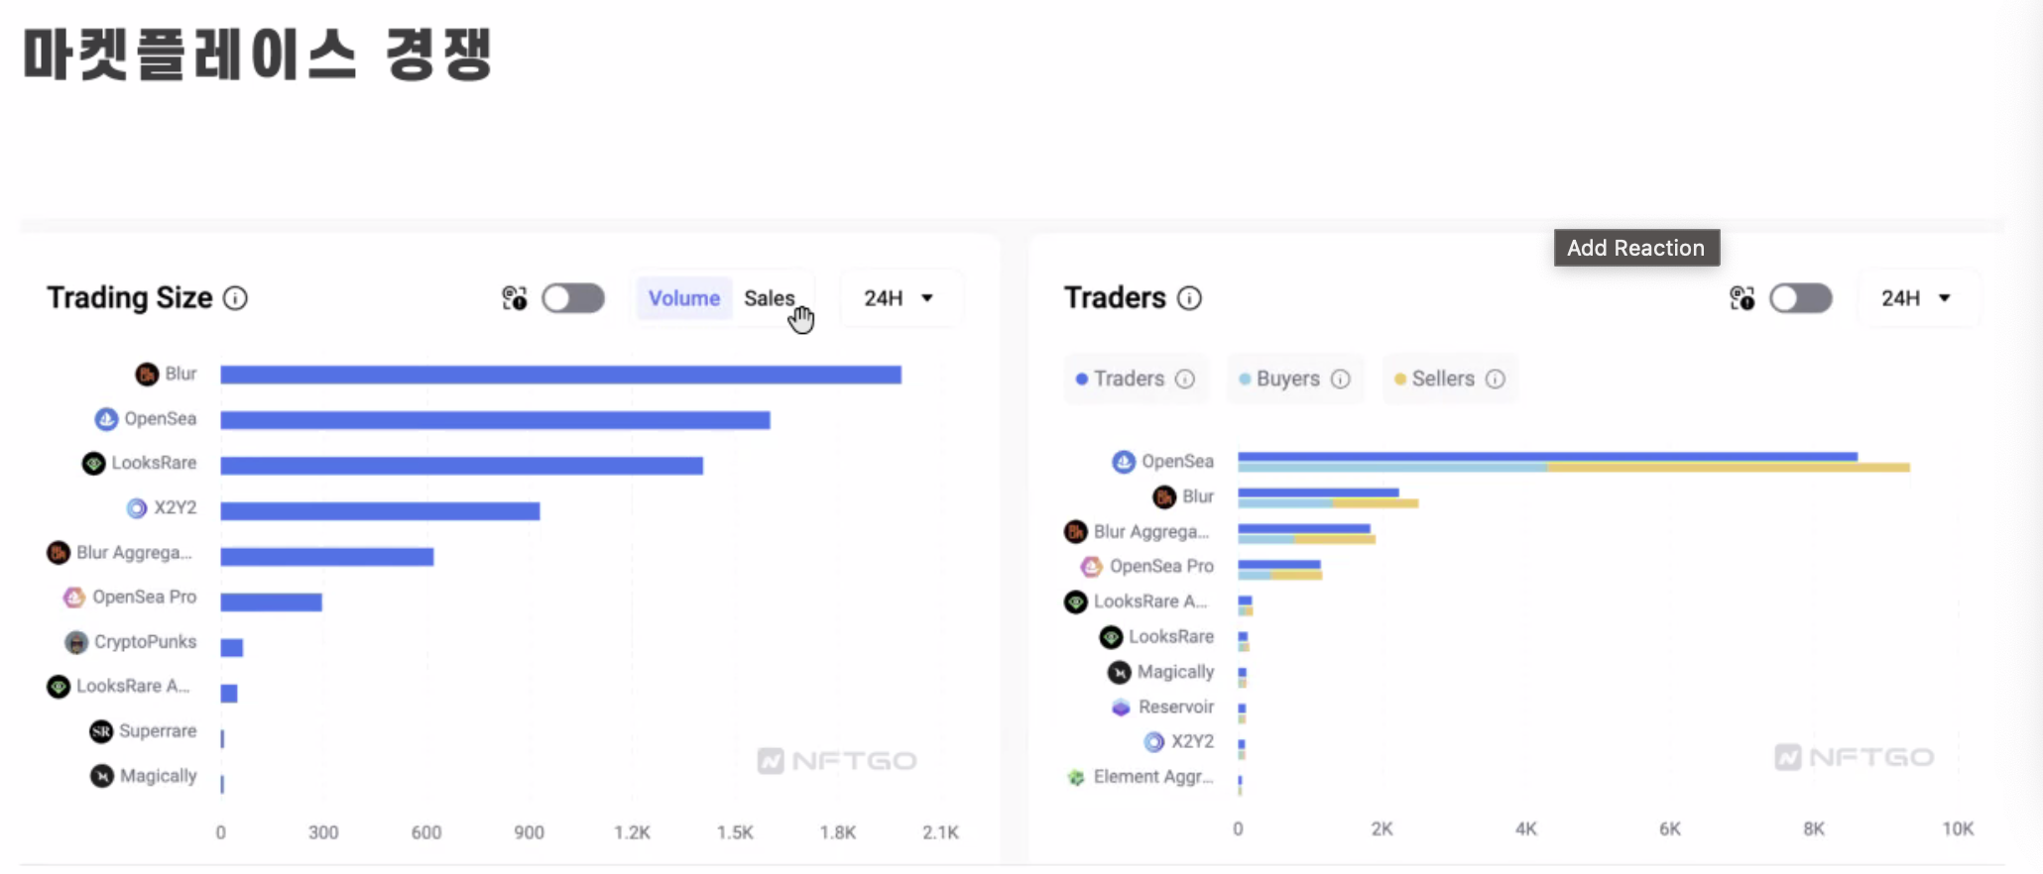This screenshot has width=2043, height=874.
Task: Click the LooksRare volume bar
Action: pos(461,466)
